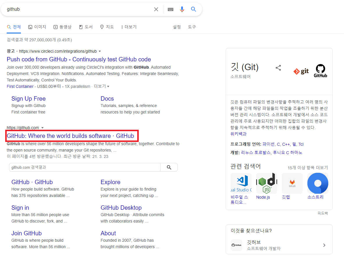Click the 관련 검색어 heading

coord(245,166)
